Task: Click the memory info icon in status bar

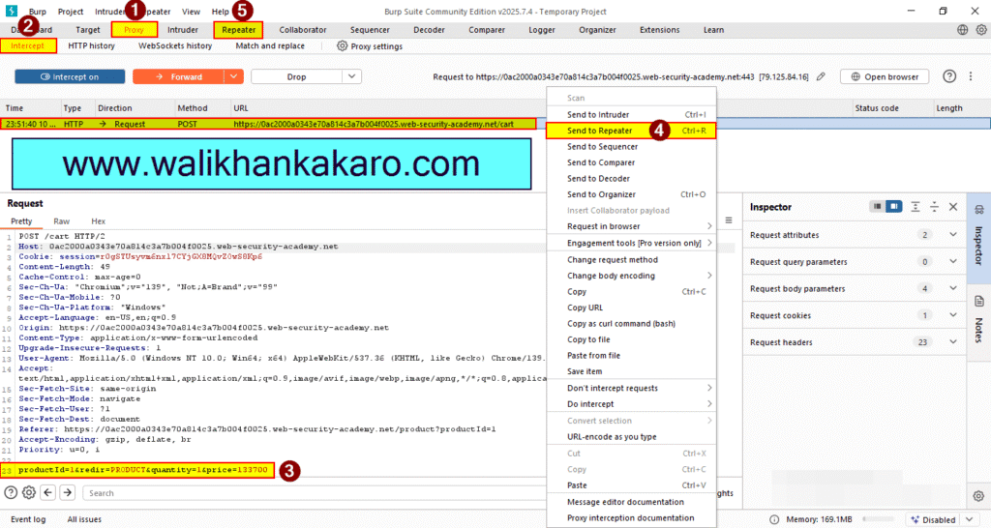Action: 774,520
